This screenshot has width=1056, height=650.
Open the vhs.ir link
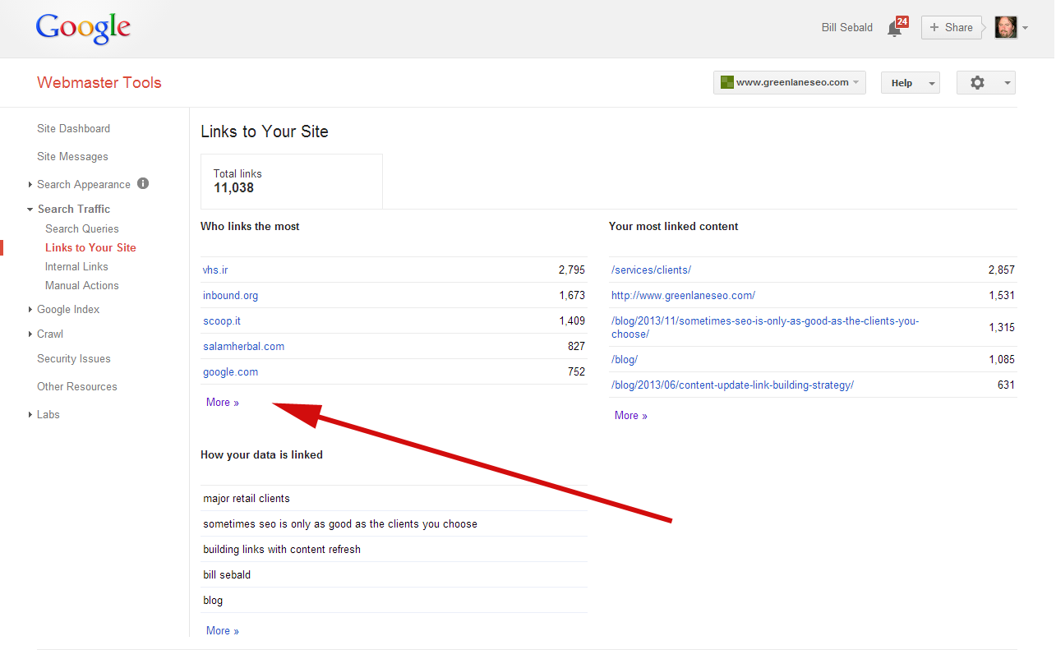[215, 270]
